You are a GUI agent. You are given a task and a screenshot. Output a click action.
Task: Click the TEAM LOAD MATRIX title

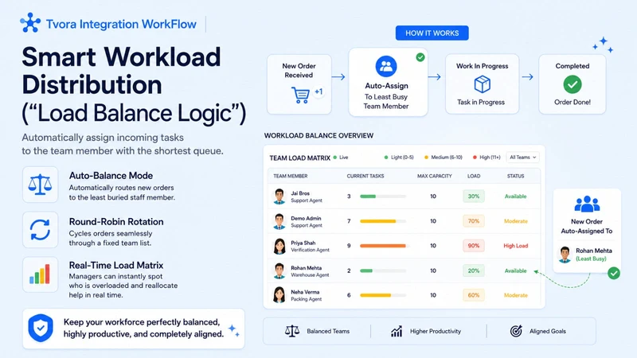[x=300, y=158]
